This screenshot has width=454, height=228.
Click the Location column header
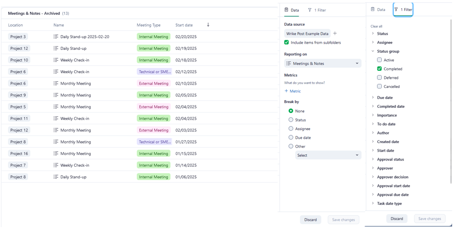[15, 25]
